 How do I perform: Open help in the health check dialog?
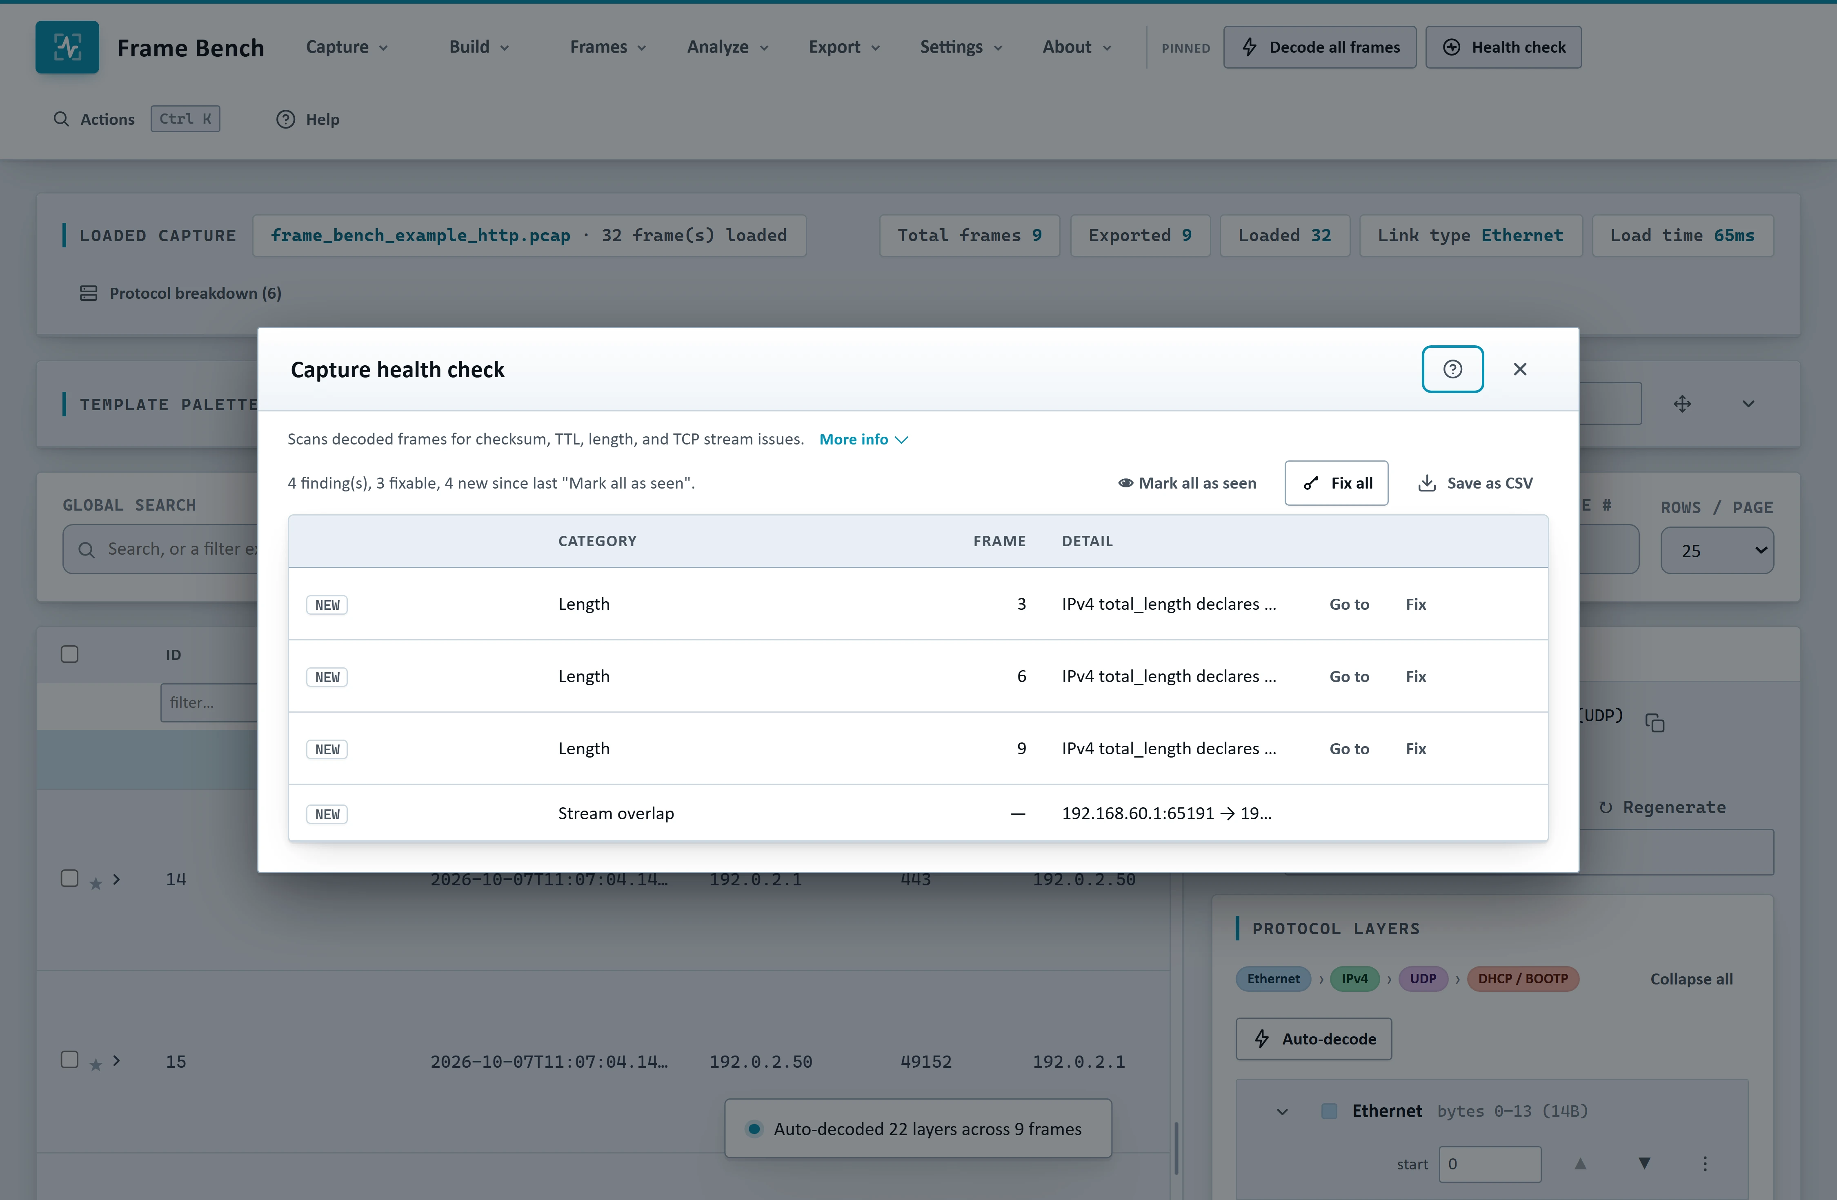(1452, 369)
